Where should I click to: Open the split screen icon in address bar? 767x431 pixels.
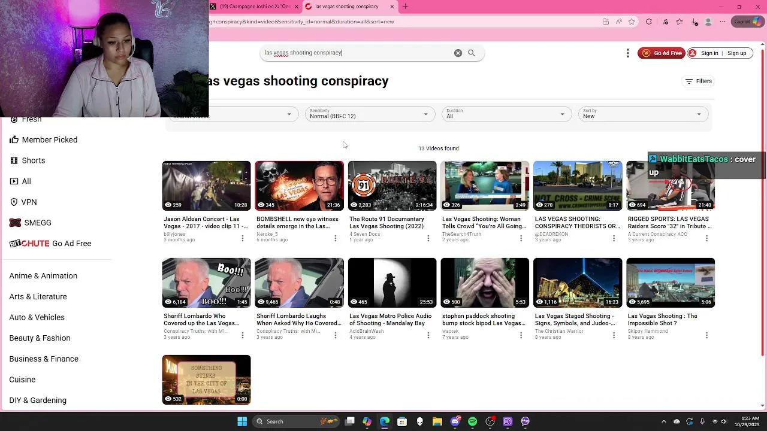606,22
